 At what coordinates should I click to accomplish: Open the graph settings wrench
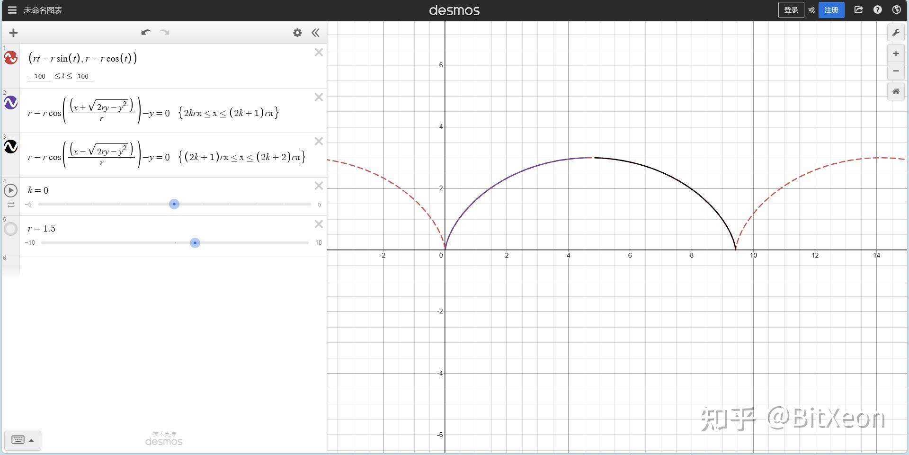pos(896,33)
